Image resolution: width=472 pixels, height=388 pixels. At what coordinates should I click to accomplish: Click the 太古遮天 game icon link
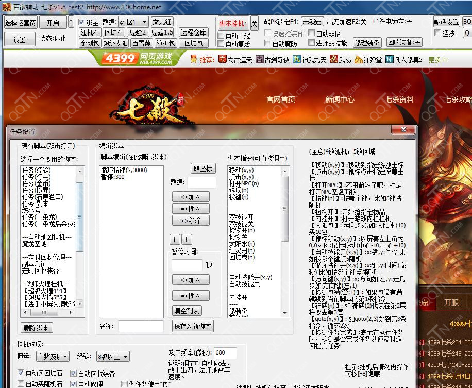222,59
